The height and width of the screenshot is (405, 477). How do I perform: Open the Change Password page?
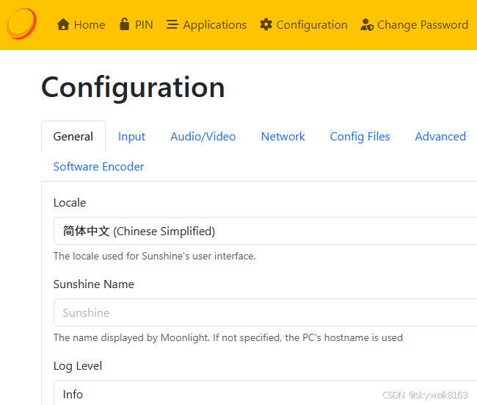(x=415, y=25)
